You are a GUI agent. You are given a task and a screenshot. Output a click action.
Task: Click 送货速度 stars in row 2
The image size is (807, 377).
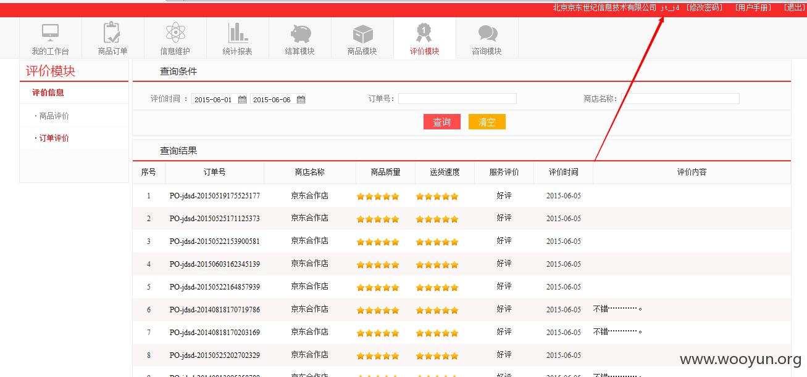(437, 219)
